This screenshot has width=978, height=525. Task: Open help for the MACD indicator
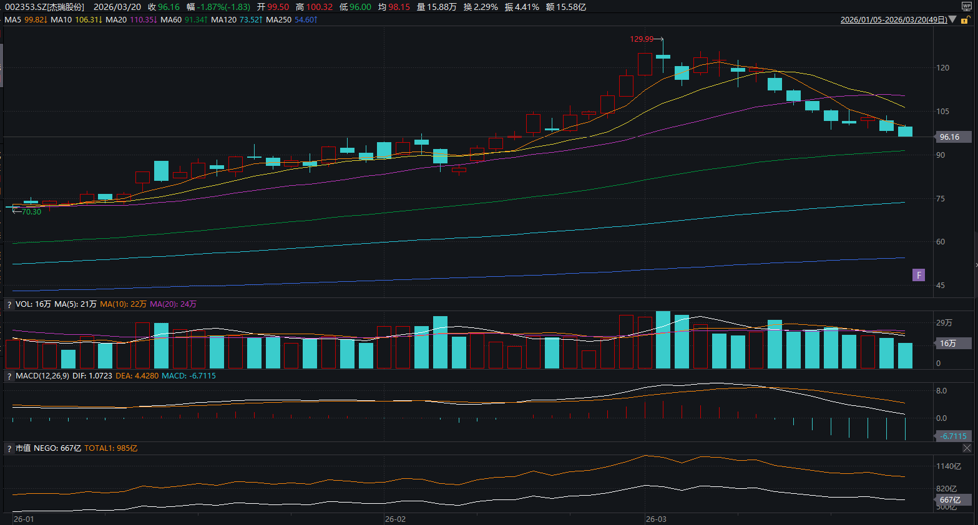[x=9, y=376]
